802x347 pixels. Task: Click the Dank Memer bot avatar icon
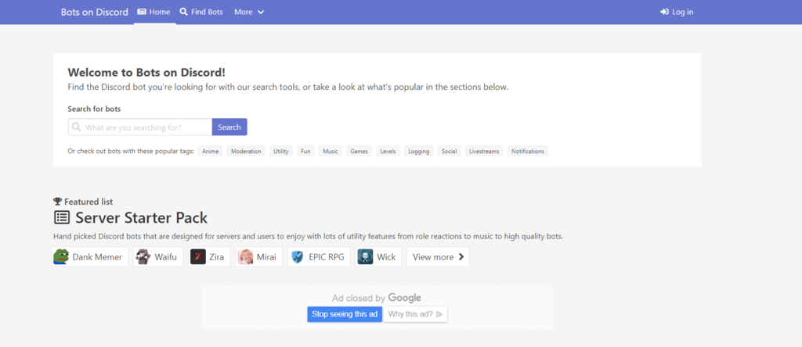[61, 257]
